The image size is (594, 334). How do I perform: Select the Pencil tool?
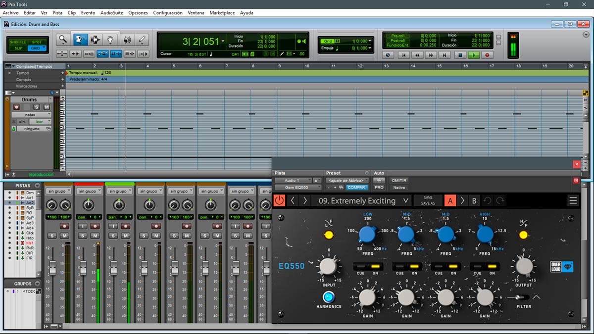(143, 40)
